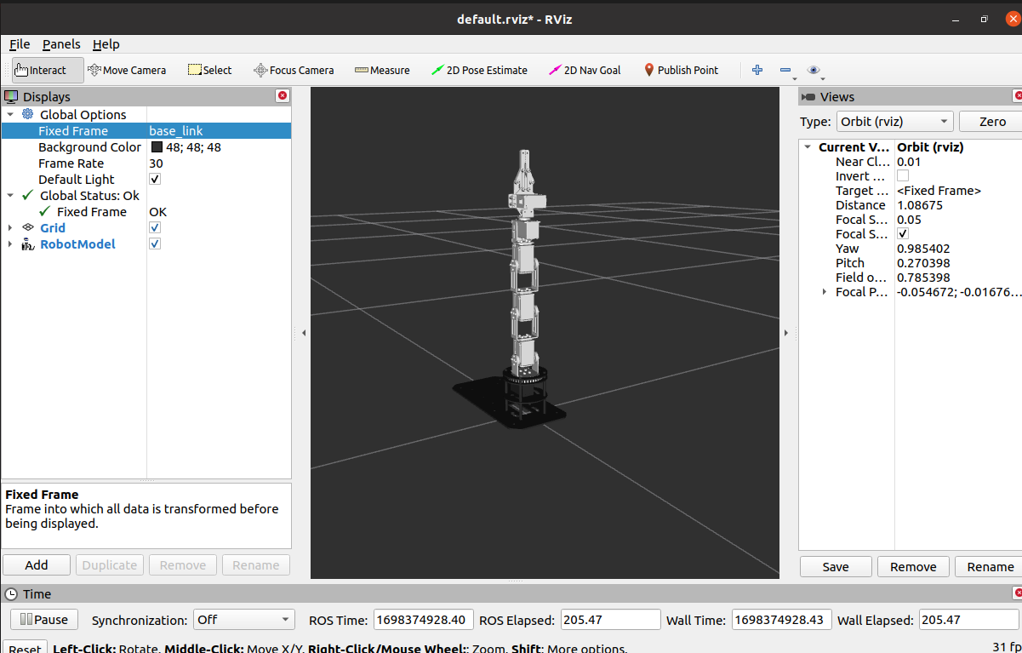Activate the Publish Point tool
This screenshot has height=653, width=1022.
coord(681,71)
